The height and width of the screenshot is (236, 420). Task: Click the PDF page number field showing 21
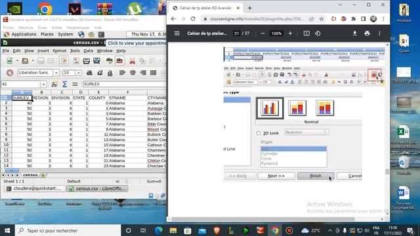coord(236,33)
